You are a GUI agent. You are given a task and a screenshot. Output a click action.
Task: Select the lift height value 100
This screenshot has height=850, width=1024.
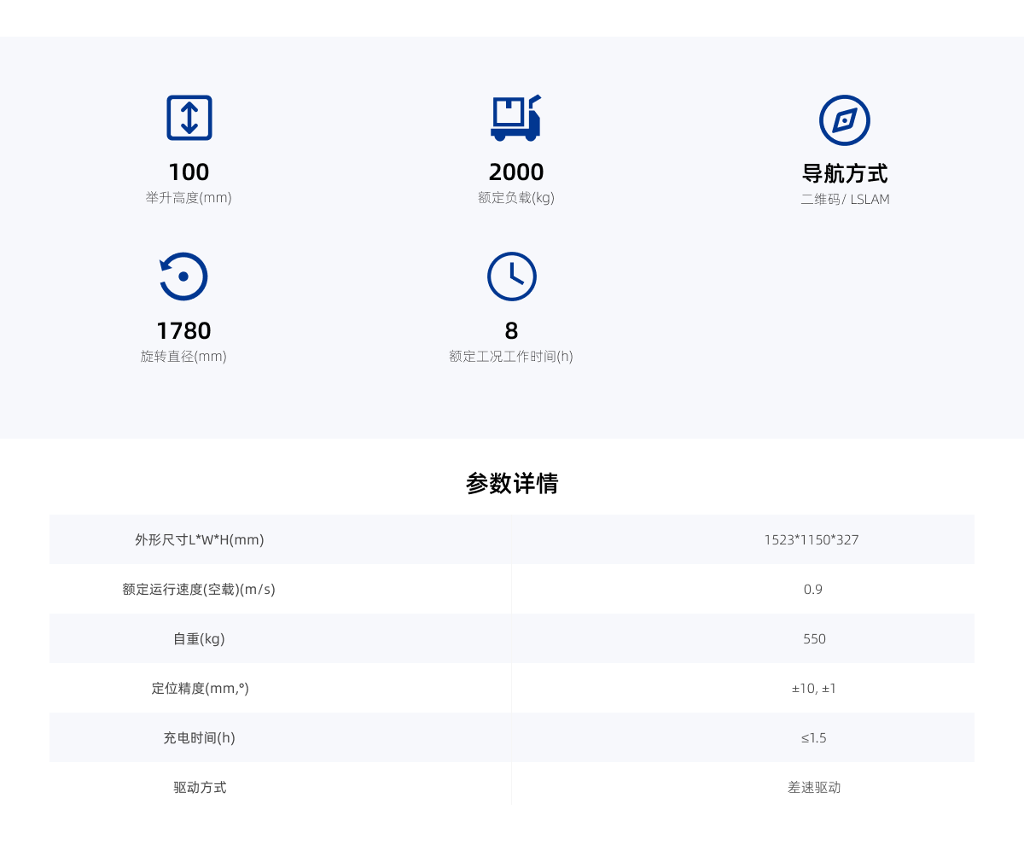[189, 172]
